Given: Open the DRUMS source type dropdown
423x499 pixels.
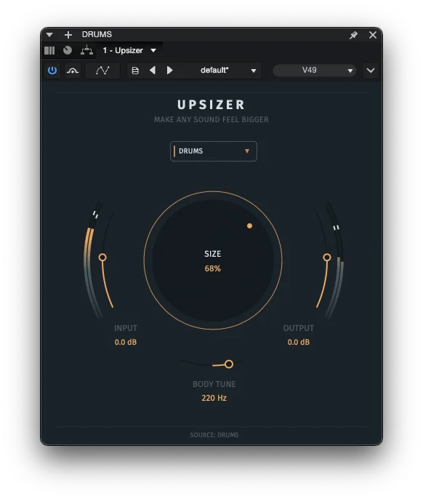Looking at the screenshot, I should pyautogui.click(x=214, y=151).
